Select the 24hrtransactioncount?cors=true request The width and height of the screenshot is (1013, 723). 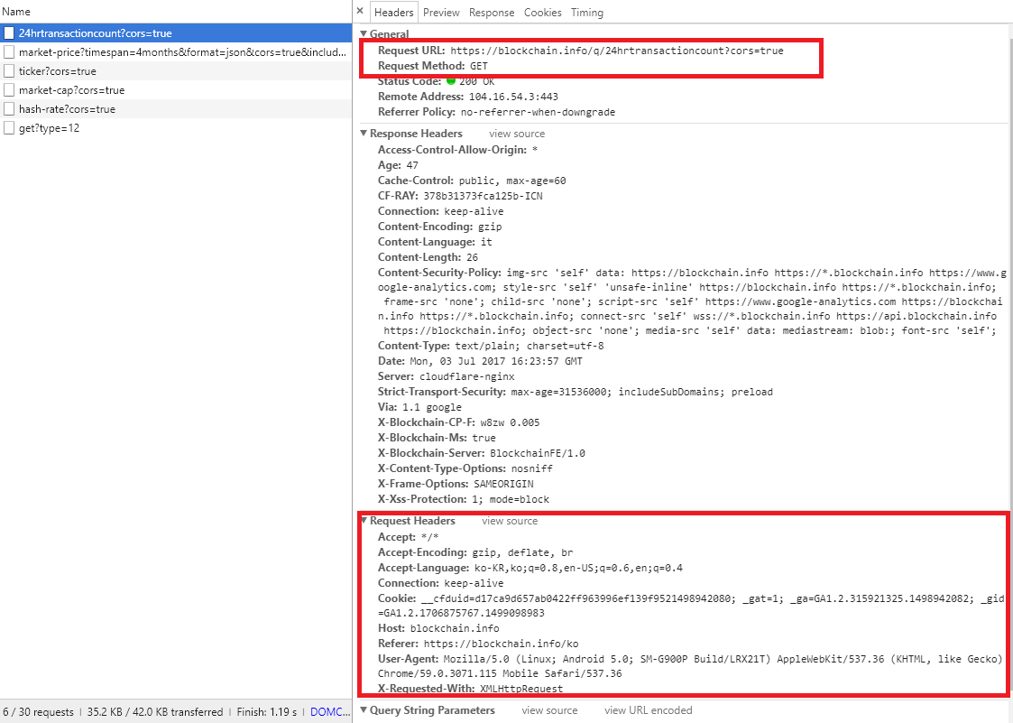(176, 33)
